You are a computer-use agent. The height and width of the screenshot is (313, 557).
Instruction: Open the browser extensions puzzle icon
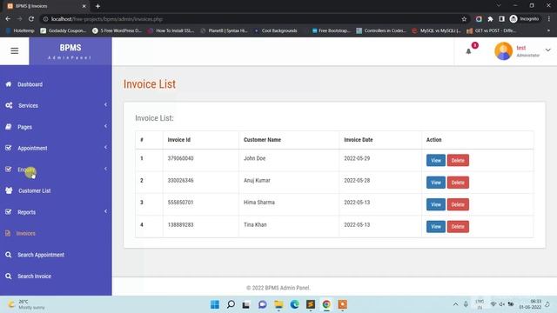pos(490,19)
